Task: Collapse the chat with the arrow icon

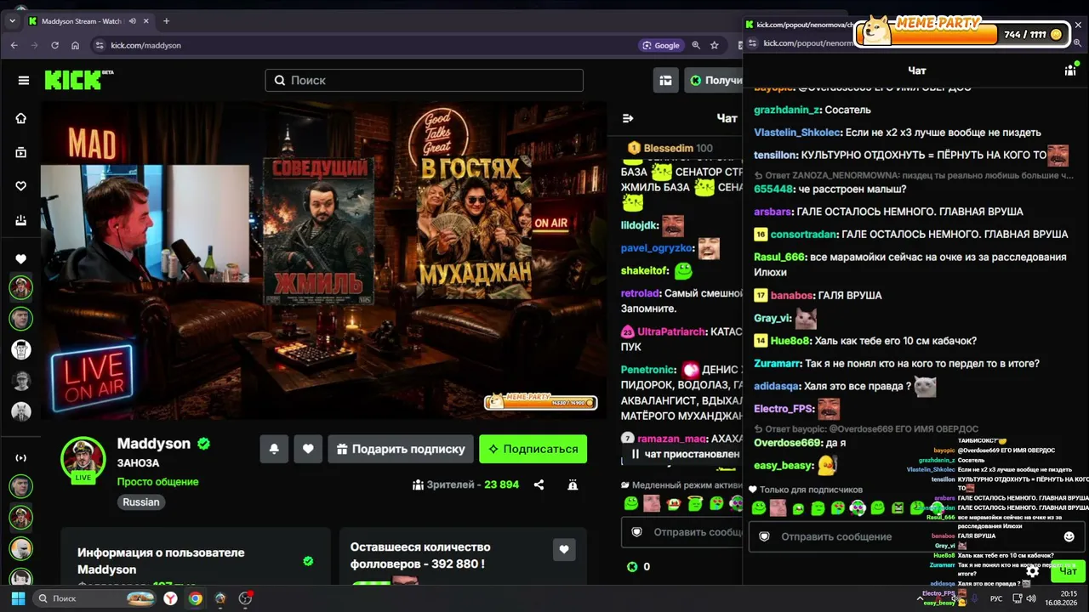Action: click(x=628, y=118)
